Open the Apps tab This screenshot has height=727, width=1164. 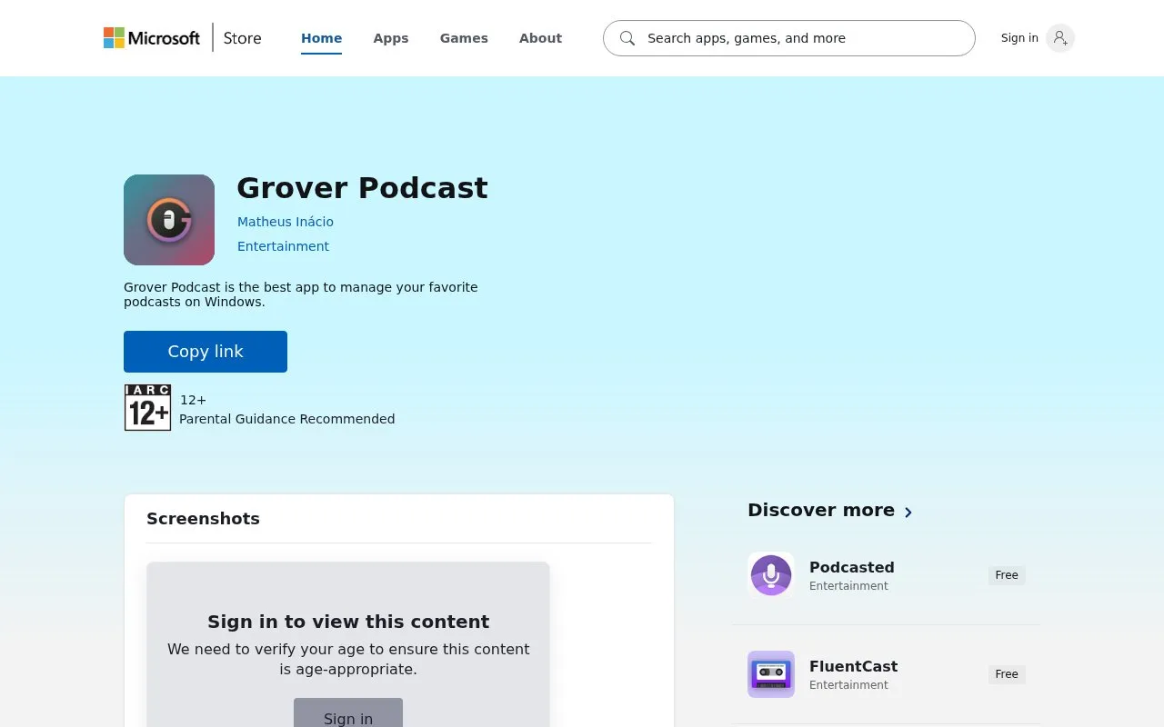tap(391, 38)
